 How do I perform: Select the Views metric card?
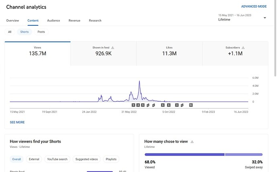37,53
